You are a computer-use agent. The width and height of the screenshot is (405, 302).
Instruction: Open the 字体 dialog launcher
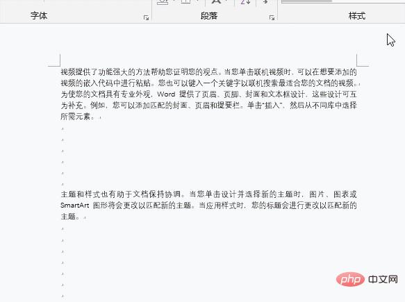146,18
